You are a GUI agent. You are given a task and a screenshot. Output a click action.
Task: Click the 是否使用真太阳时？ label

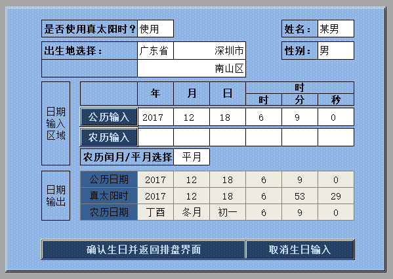89,29
